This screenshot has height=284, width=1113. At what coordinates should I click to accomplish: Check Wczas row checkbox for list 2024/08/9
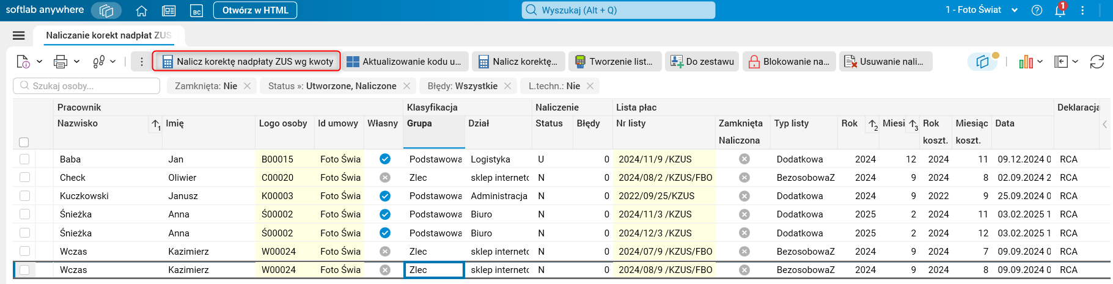tap(24, 269)
